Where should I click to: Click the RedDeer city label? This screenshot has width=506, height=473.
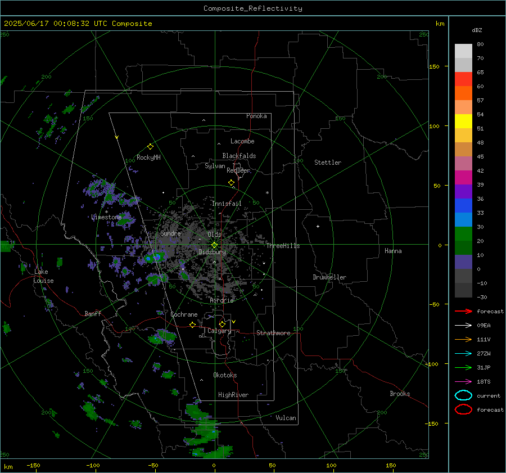238,170
